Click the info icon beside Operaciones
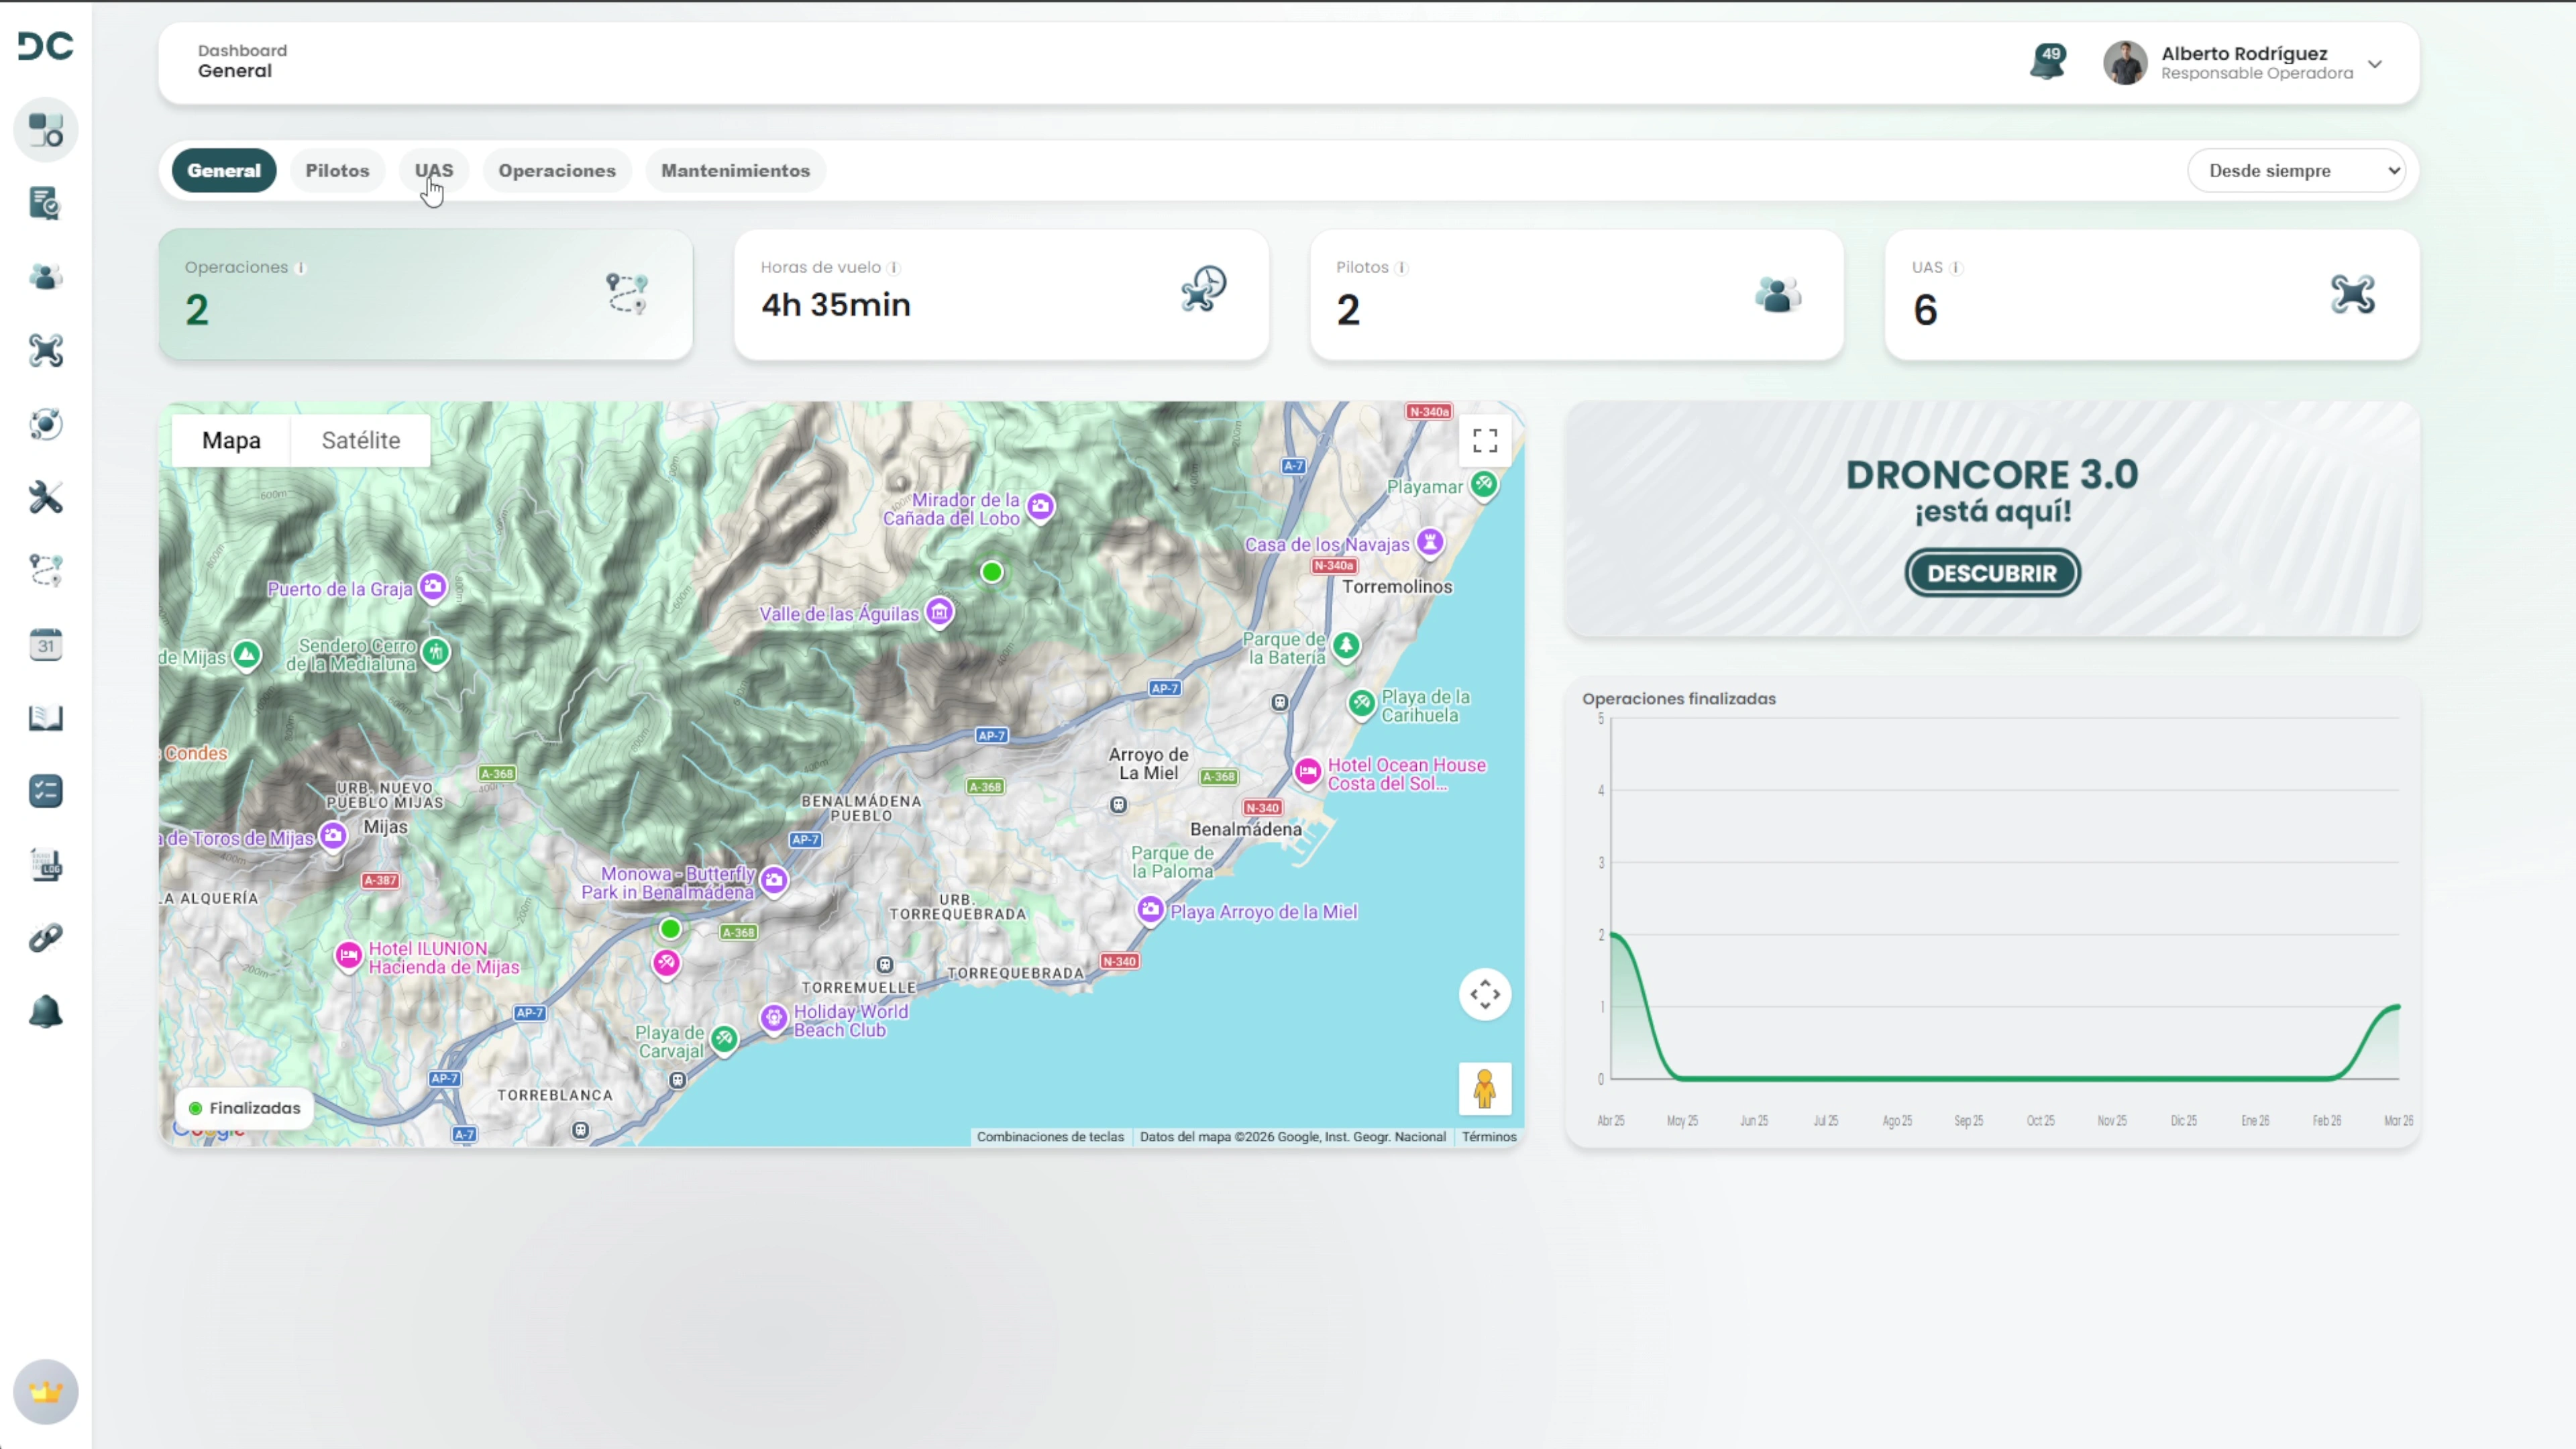This screenshot has height=1449, width=2576. click(301, 268)
